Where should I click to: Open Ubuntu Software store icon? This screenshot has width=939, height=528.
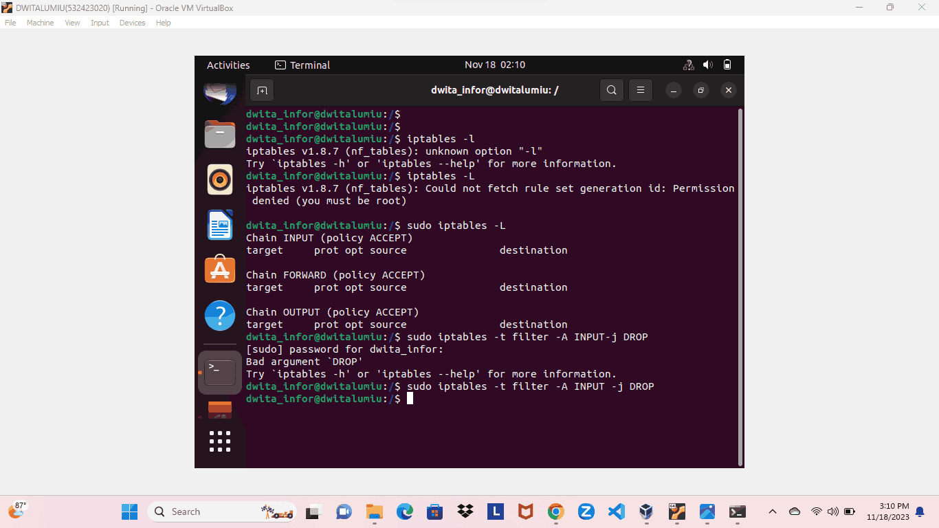coord(220,270)
